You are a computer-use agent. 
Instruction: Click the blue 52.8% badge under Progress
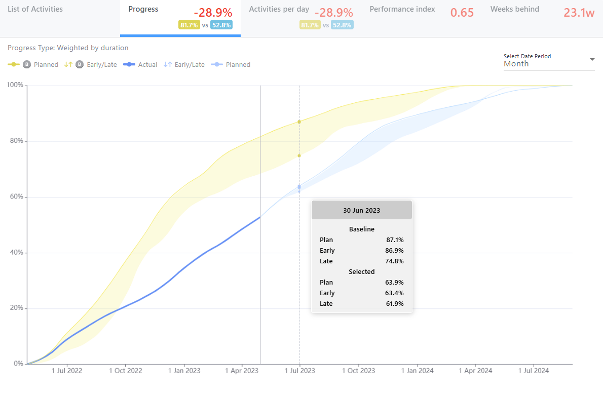pyautogui.click(x=221, y=25)
